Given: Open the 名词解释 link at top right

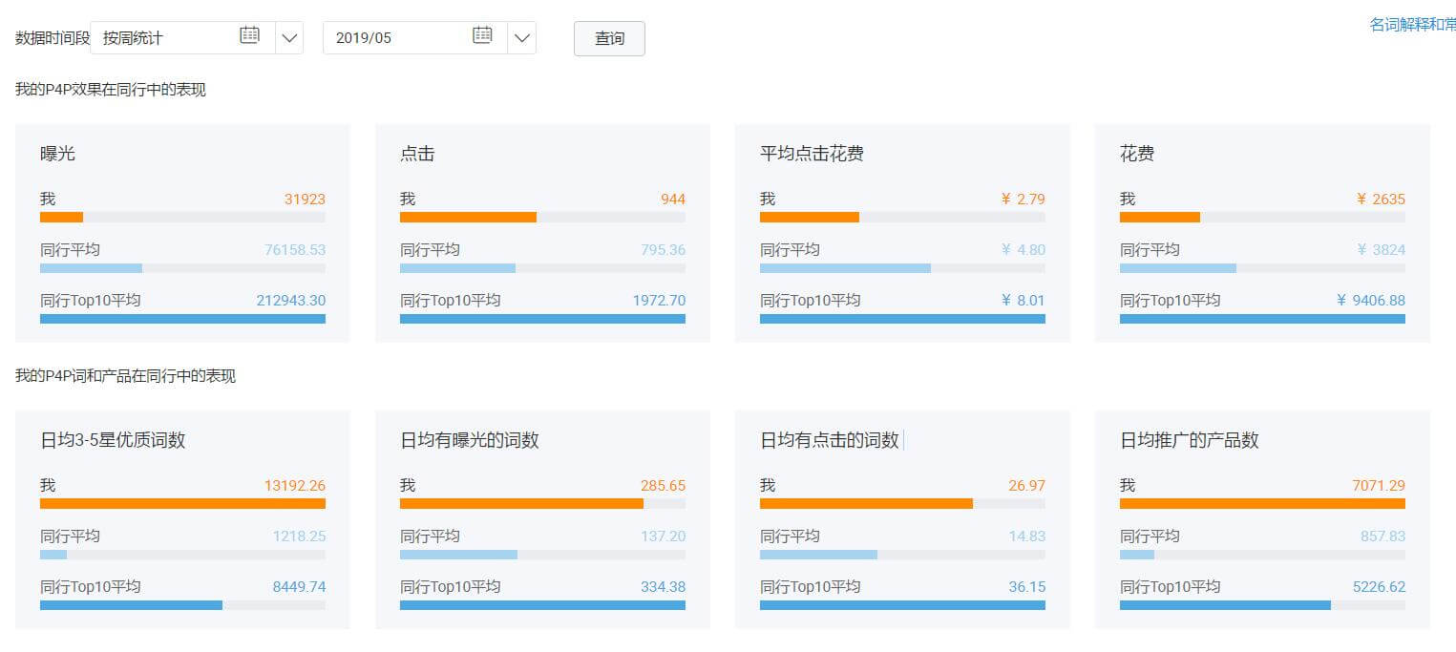Looking at the screenshot, I should click(1411, 25).
